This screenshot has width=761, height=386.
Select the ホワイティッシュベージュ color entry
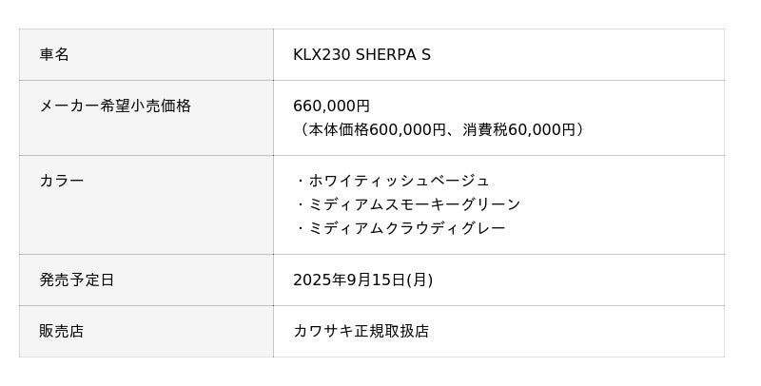tap(399, 181)
